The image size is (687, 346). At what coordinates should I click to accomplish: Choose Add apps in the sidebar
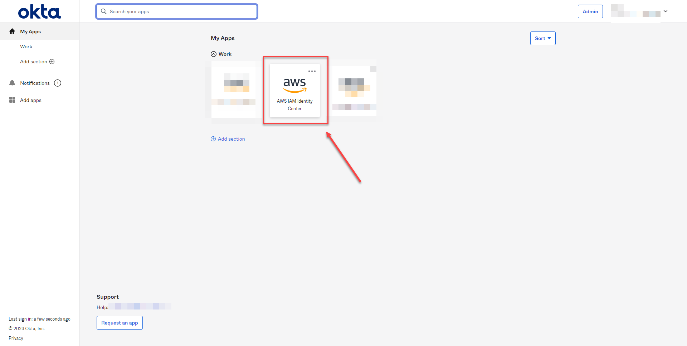point(31,100)
